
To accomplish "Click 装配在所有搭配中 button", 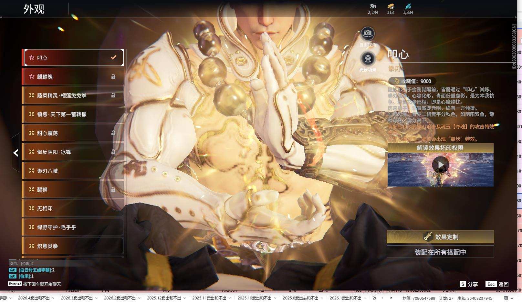I will coord(440,252).
